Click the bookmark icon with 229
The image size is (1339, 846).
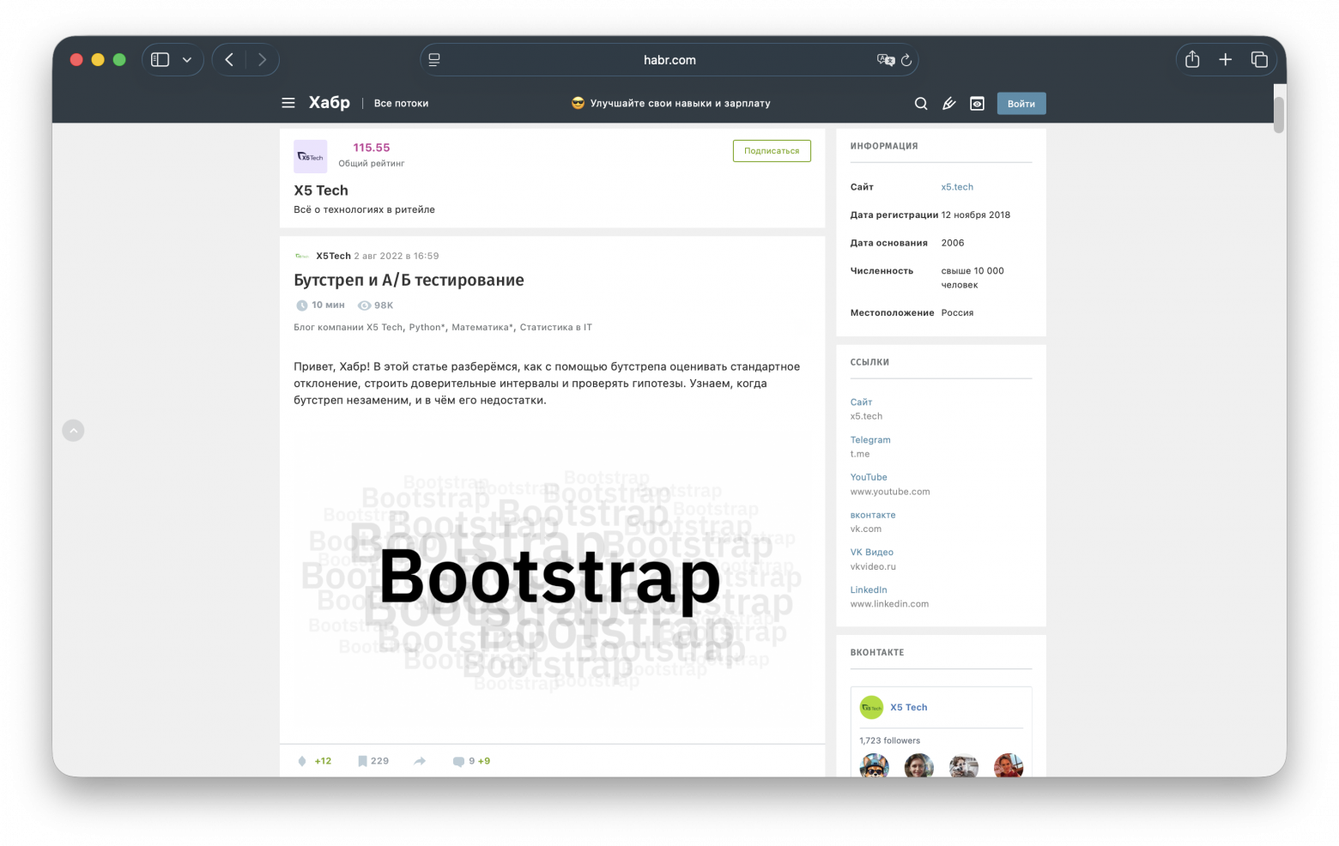363,761
